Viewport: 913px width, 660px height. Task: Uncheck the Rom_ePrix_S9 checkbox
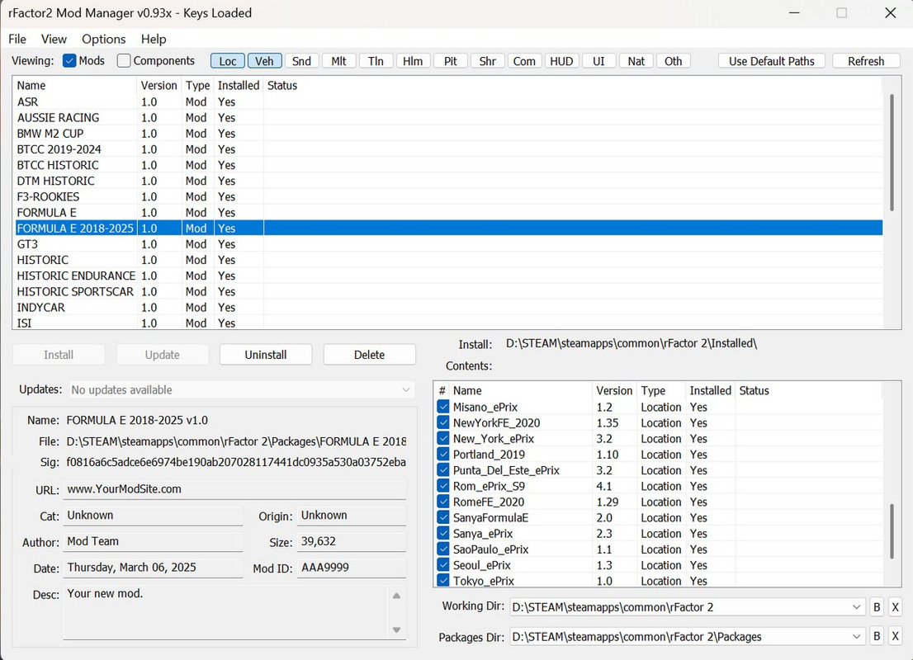point(443,485)
